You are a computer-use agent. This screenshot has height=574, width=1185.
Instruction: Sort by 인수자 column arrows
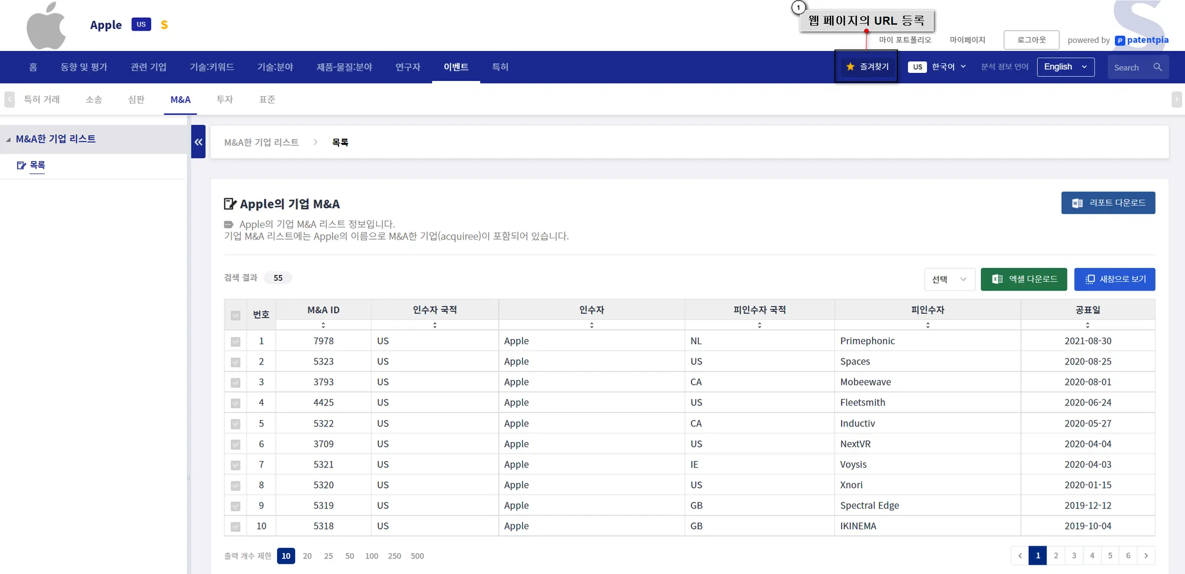click(x=591, y=325)
